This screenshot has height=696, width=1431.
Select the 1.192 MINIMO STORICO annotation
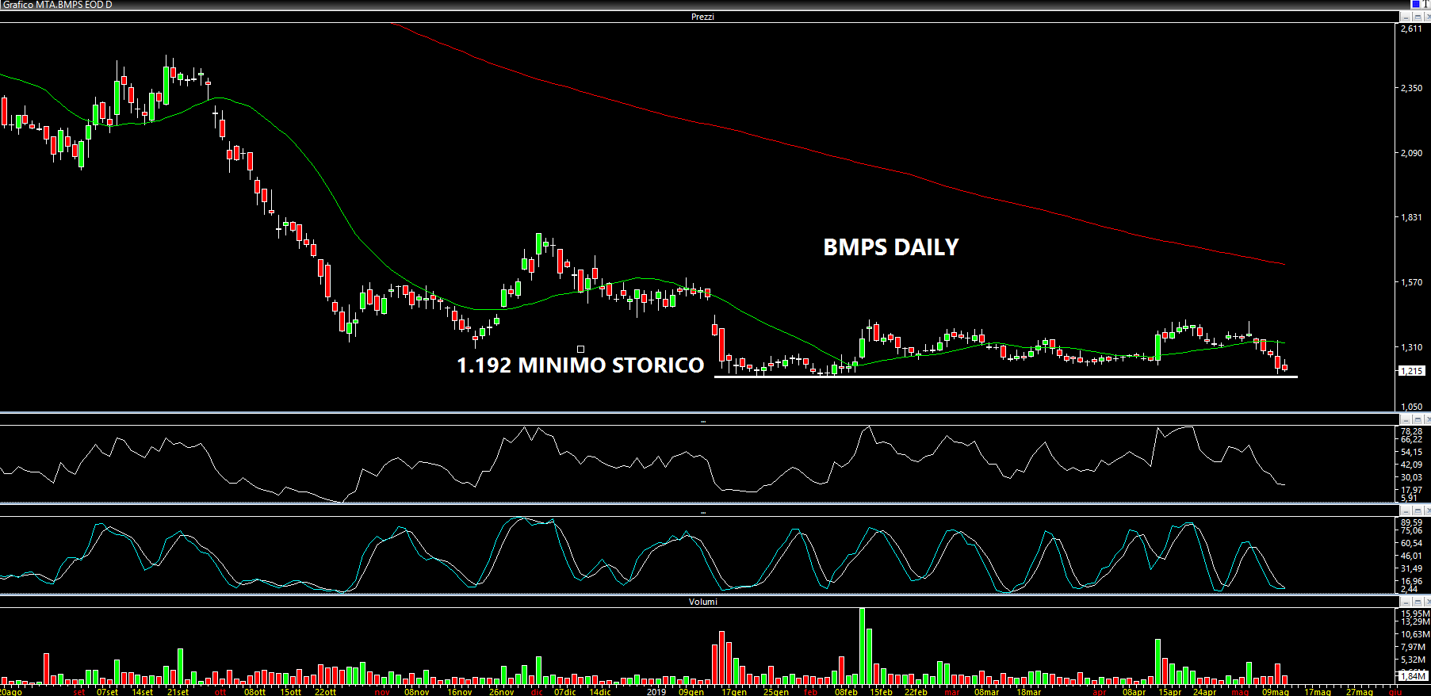(580, 365)
